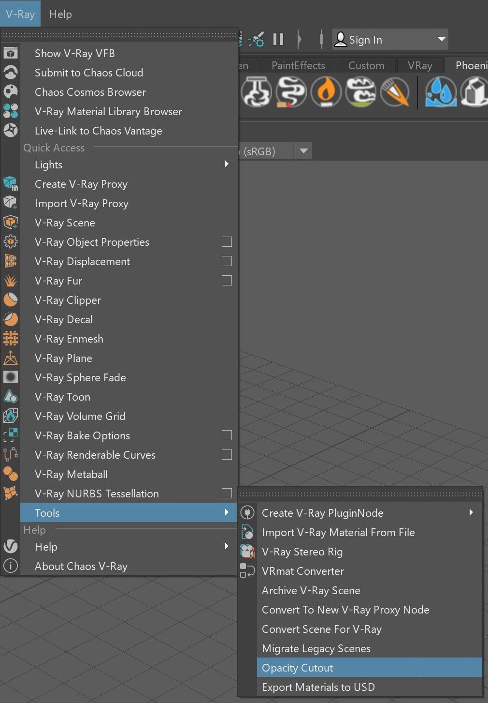
Task: Click the Chaos Cosmos Browser icon
Action: click(11, 92)
